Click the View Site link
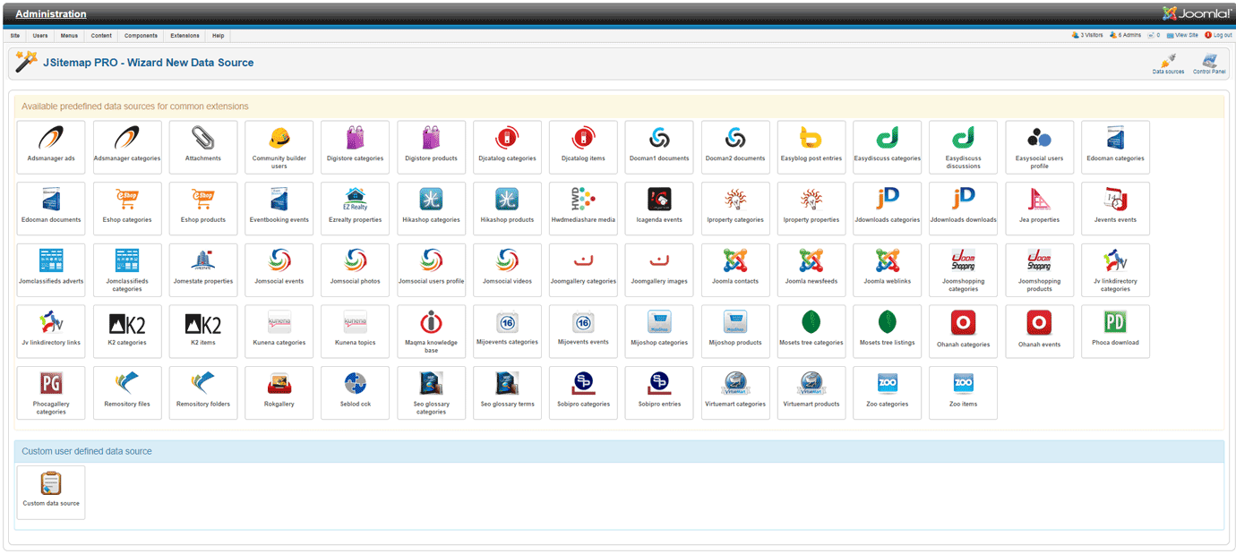 click(x=1182, y=35)
